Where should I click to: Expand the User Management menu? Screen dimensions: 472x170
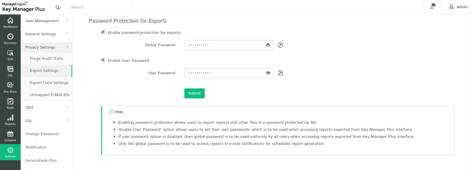(x=46, y=21)
